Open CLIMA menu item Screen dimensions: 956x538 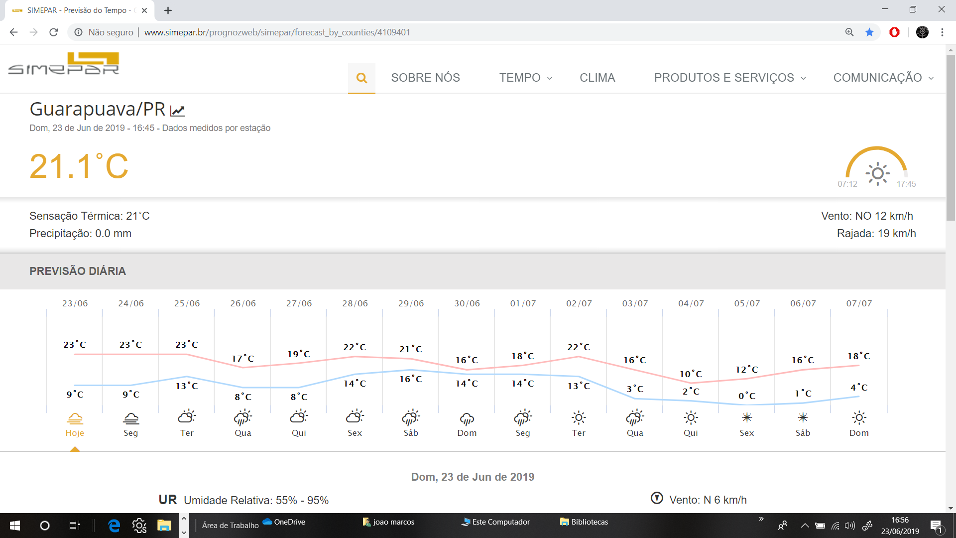point(597,78)
